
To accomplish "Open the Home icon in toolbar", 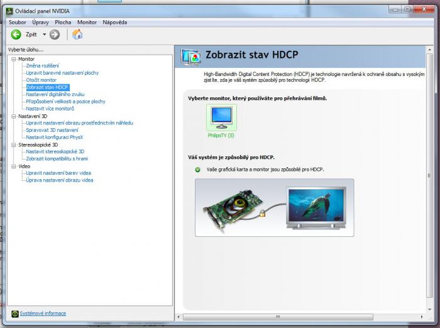I will point(77,35).
